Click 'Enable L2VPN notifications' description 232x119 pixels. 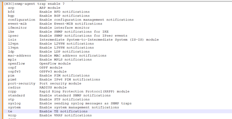[67, 44]
